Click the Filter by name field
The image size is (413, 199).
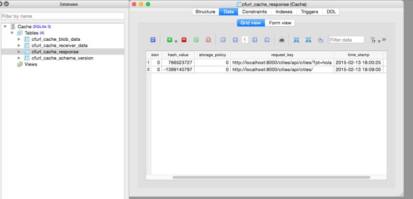(62, 16)
